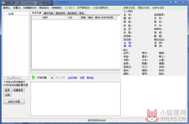Open the blue 设置 link beside 全武将库

(x=82, y=78)
